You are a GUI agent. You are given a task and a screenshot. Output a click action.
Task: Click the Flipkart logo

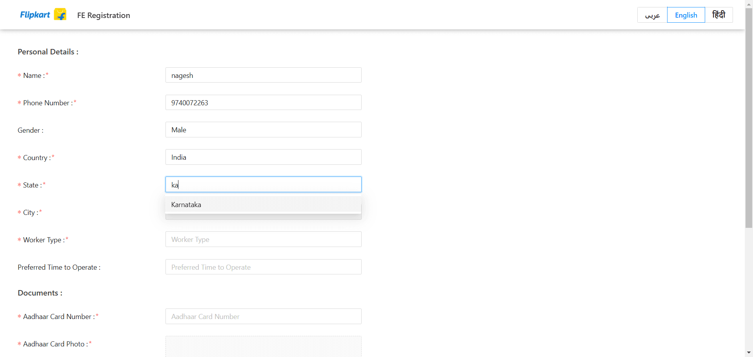pos(43,15)
